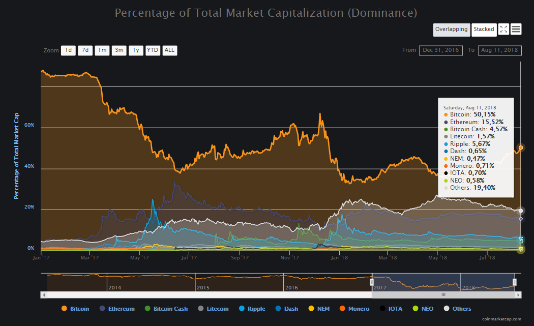The height and width of the screenshot is (326, 534).
Task: Choose the YTD zoom option
Action: click(153, 50)
